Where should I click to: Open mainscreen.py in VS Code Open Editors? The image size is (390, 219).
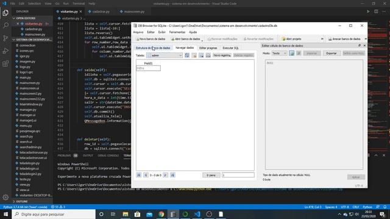[x=35, y=35]
